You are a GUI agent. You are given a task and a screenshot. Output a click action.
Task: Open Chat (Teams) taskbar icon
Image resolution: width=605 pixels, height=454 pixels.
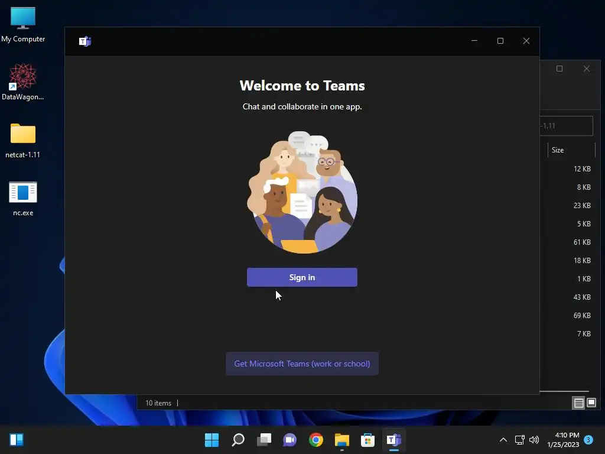(290, 440)
